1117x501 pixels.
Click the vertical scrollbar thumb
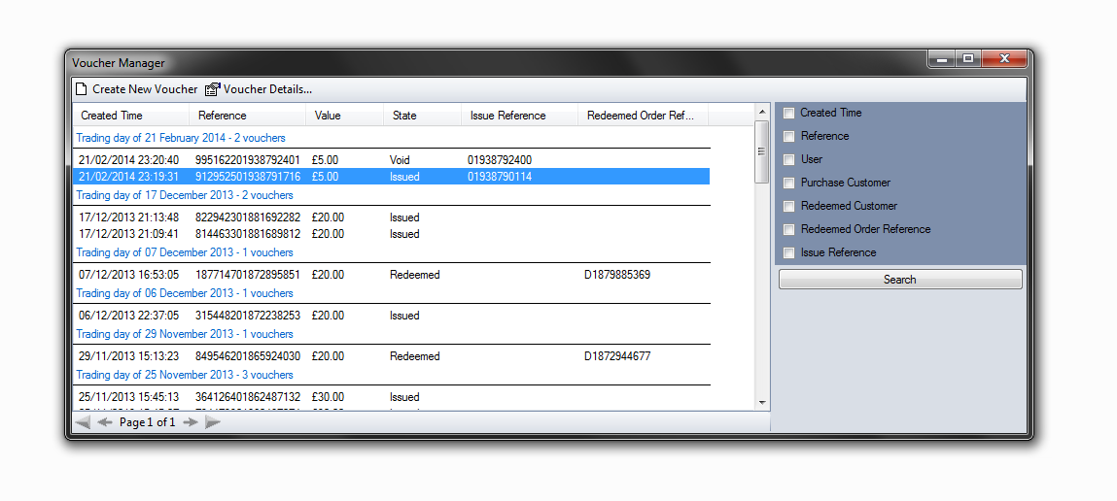click(x=762, y=151)
